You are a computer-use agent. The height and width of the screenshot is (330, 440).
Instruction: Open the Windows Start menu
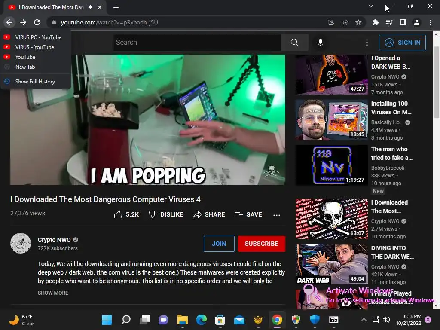(x=107, y=320)
